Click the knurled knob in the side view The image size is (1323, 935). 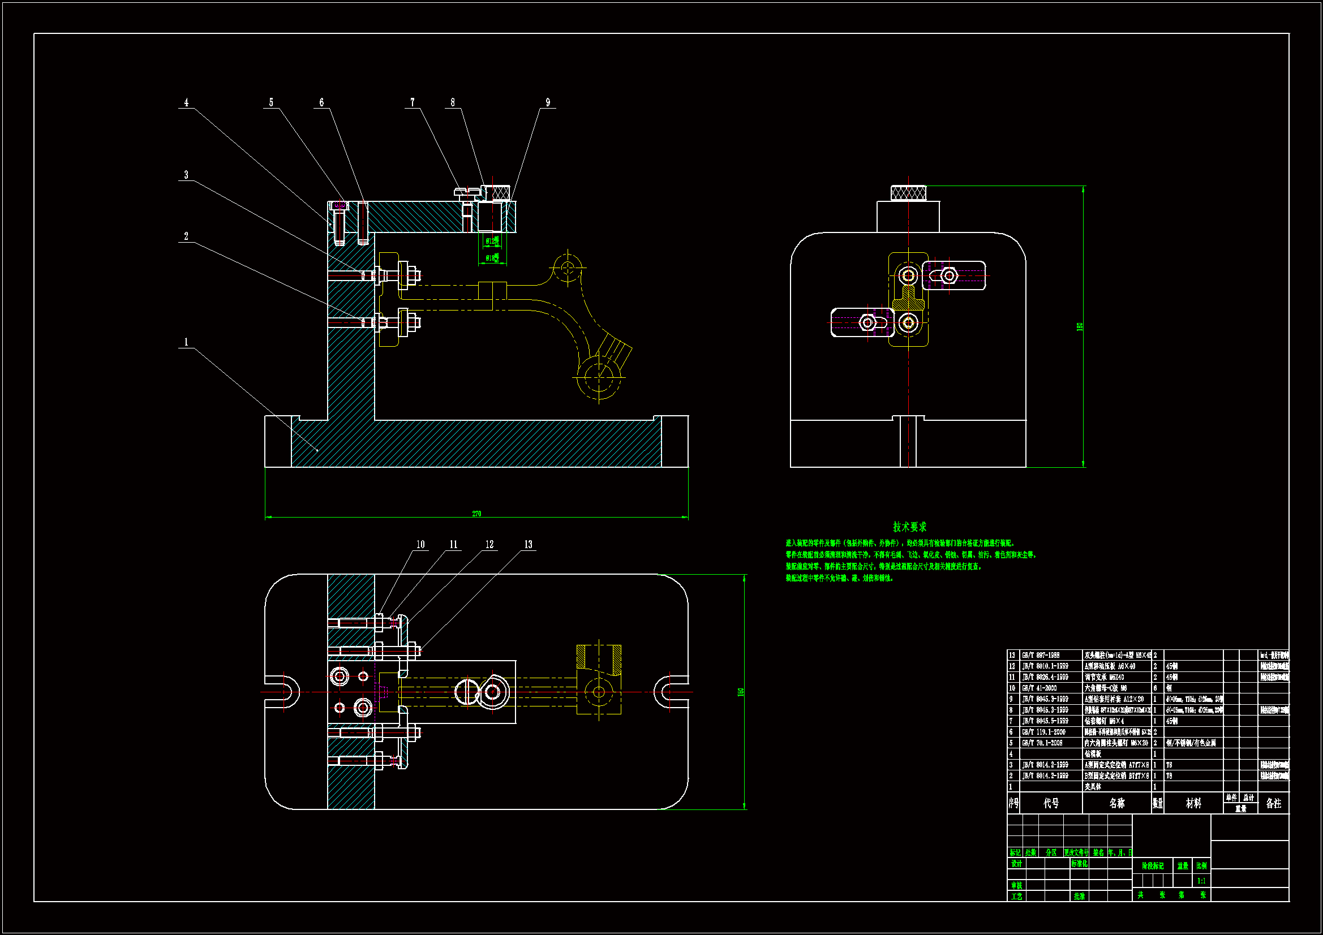pyautogui.click(x=908, y=193)
